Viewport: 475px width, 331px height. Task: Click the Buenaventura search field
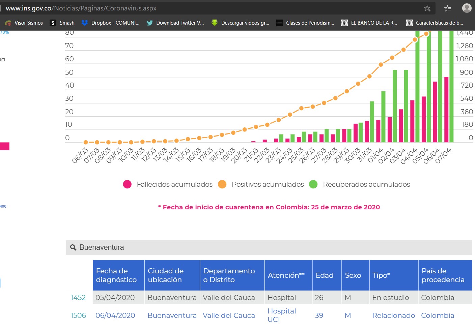(269, 247)
